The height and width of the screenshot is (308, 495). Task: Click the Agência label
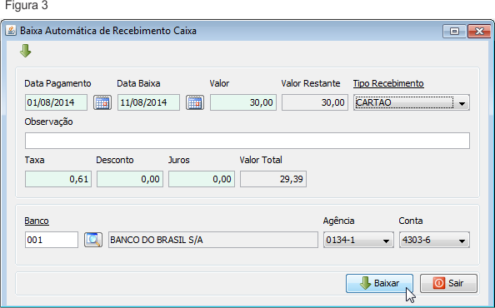pyautogui.click(x=338, y=221)
